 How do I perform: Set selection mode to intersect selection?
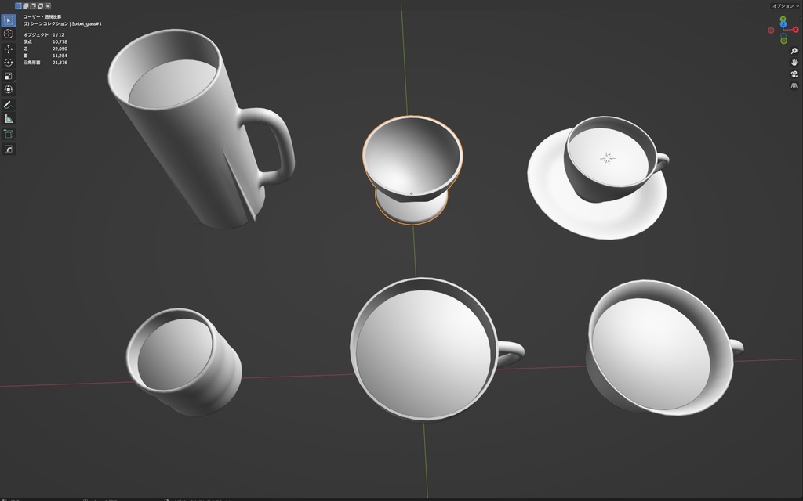(48, 6)
